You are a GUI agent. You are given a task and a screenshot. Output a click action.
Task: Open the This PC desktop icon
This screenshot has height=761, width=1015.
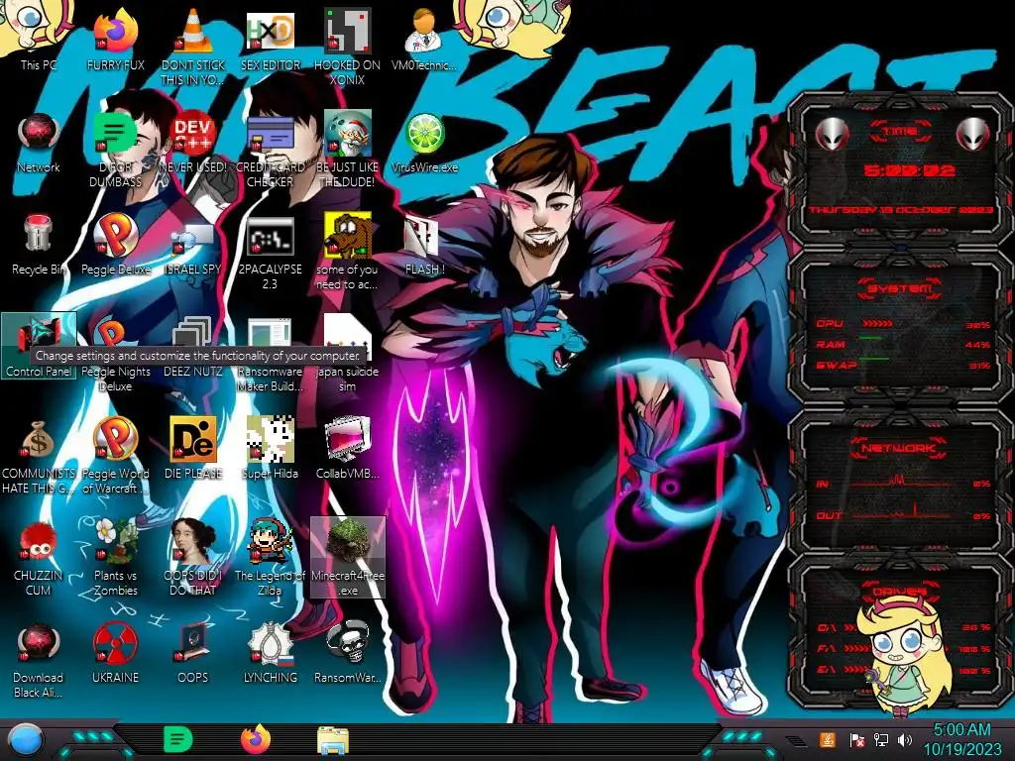pos(38,38)
